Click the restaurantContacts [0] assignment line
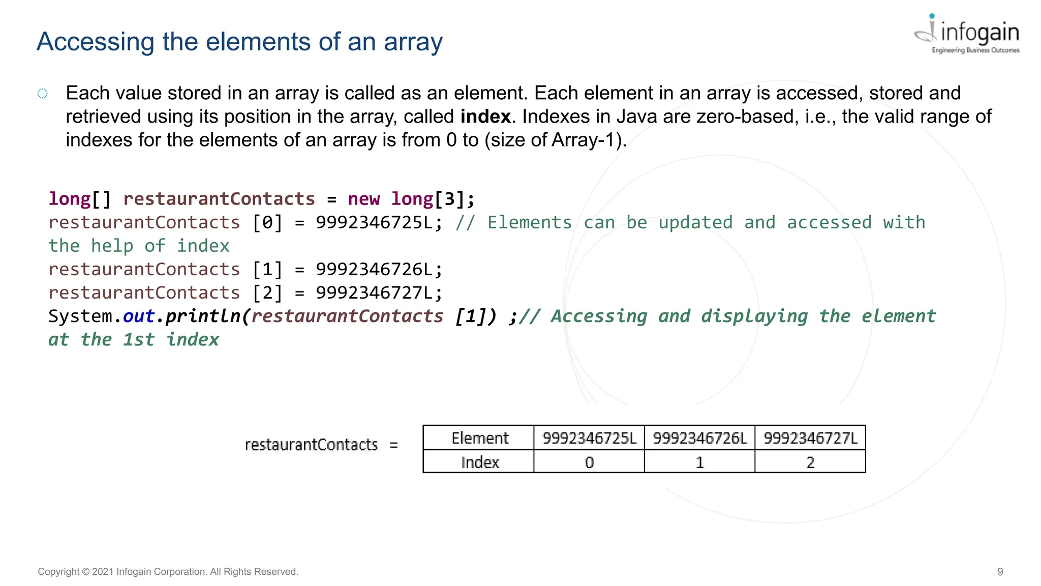 click(246, 223)
